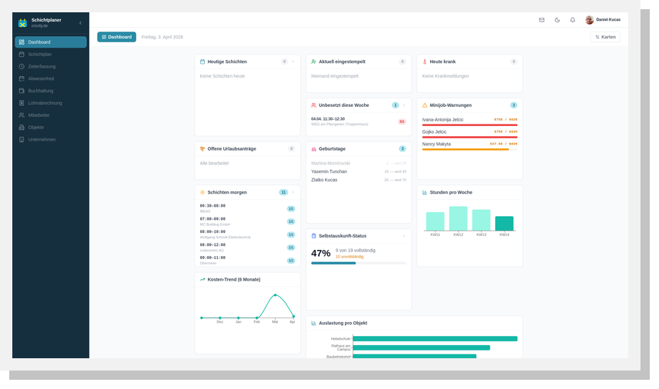The image size is (659, 389).
Task: Click Zlatko Kucas birthday entry
Action: coord(359,180)
